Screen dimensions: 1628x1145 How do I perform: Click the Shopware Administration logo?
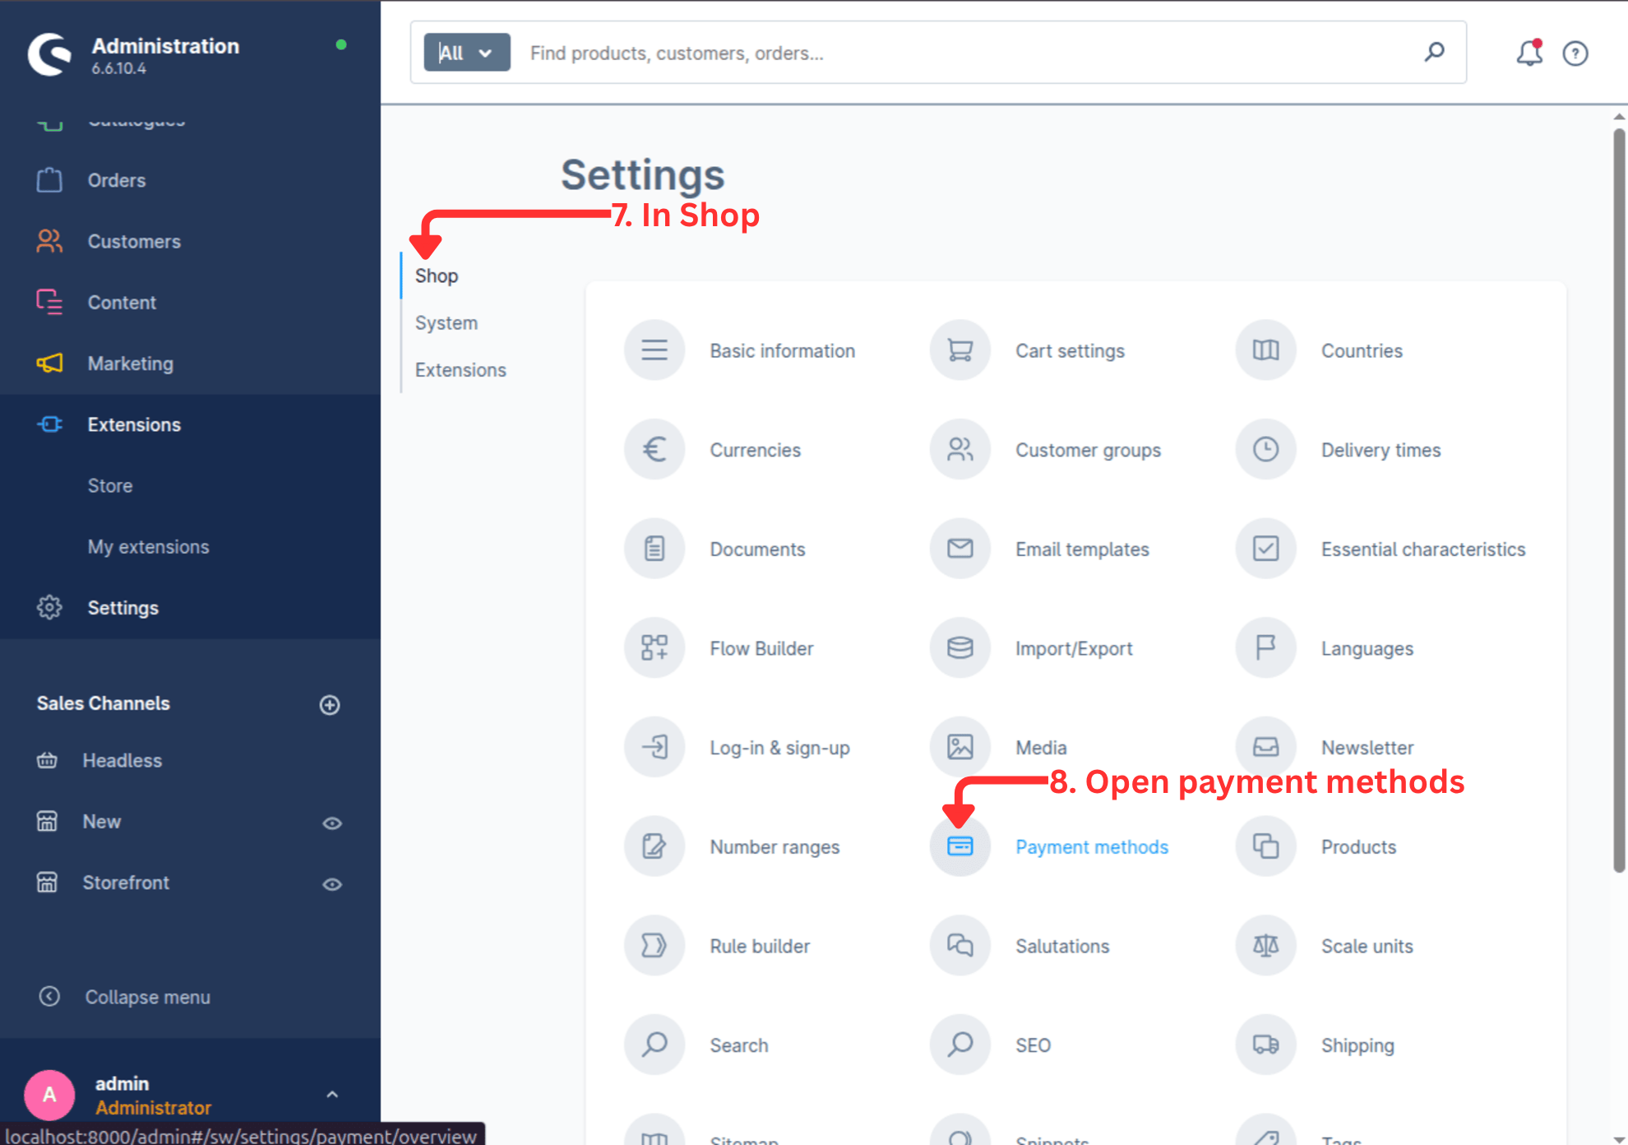pyautogui.click(x=49, y=54)
